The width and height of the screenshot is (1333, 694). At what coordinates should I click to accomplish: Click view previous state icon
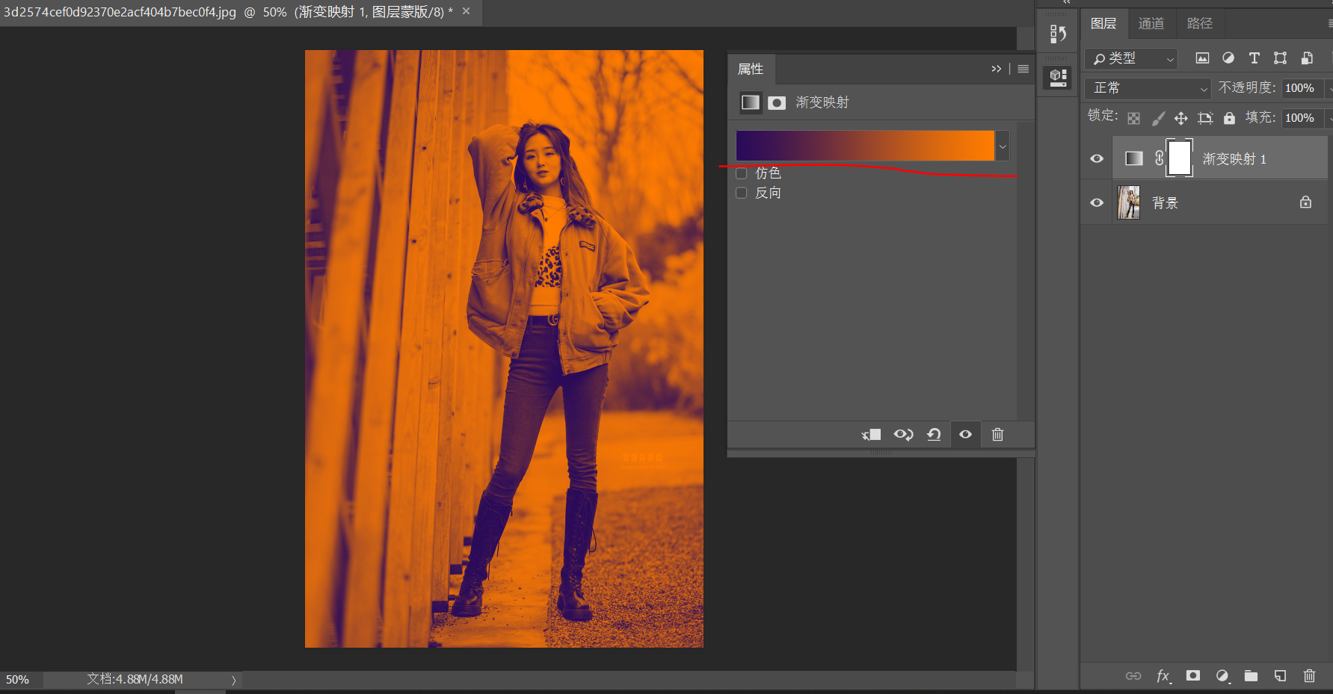pyautogui.click(x=903, y=435)
